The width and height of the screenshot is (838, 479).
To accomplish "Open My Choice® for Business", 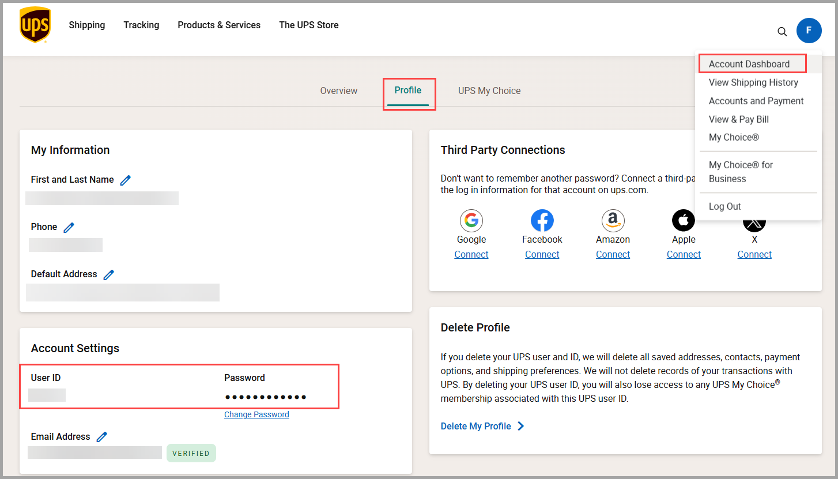I will [741, 172].
